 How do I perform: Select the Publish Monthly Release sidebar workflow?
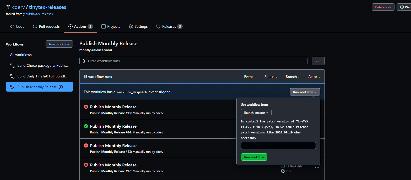pos(40,87)
